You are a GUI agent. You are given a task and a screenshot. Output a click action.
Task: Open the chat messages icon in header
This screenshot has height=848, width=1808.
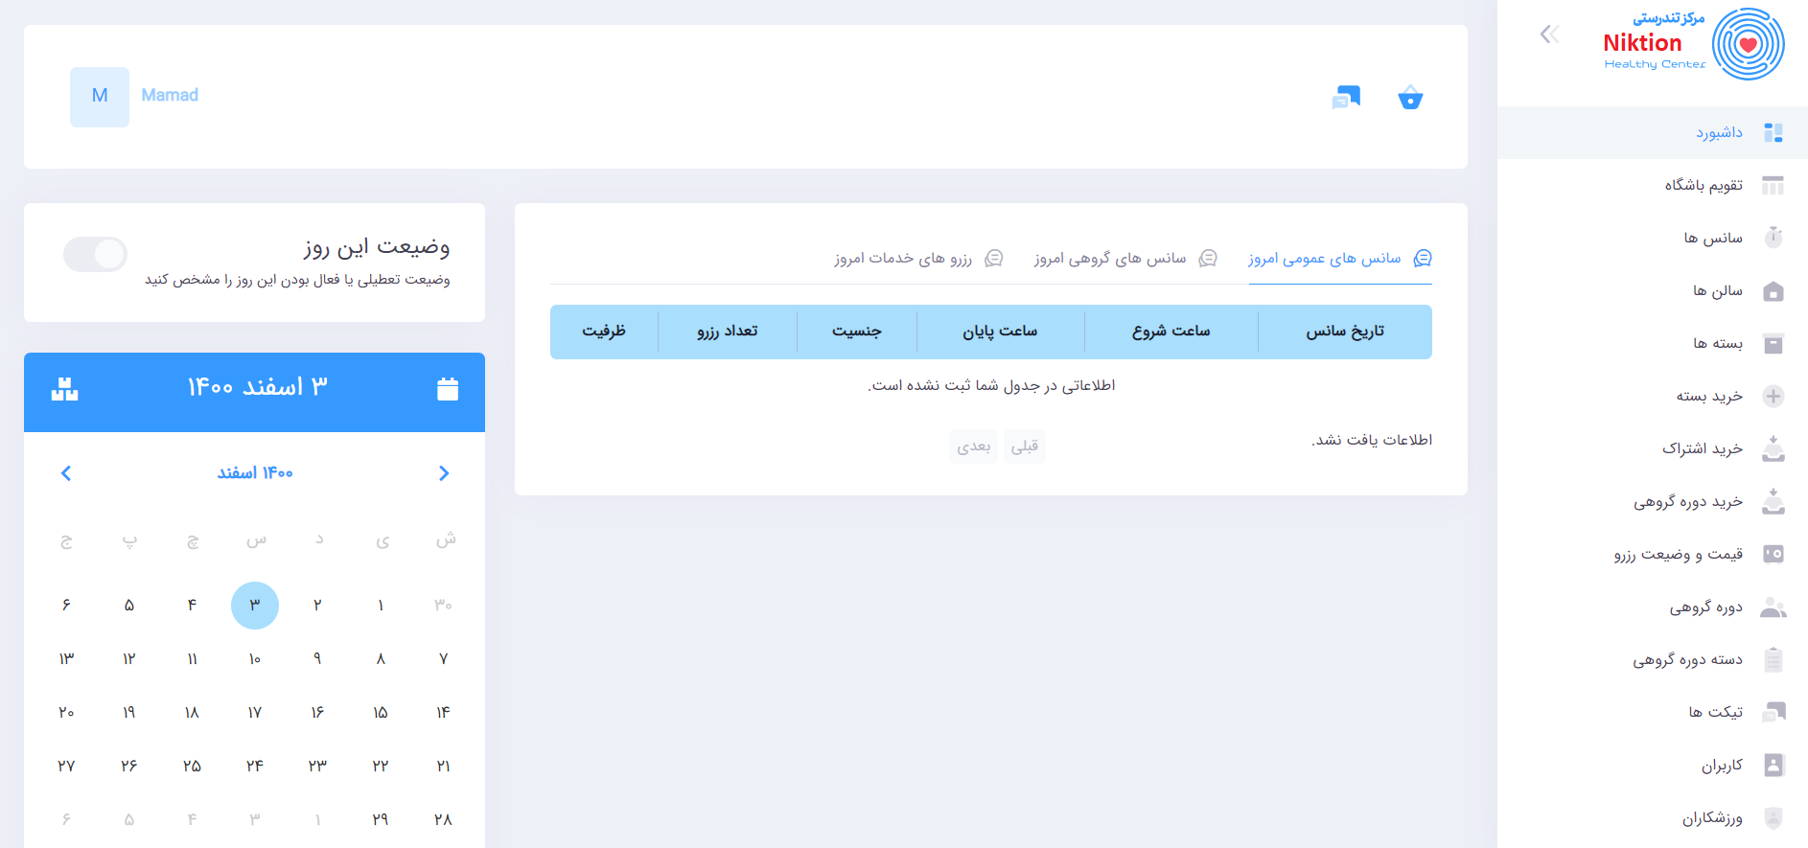click(x=1346, y=97)
